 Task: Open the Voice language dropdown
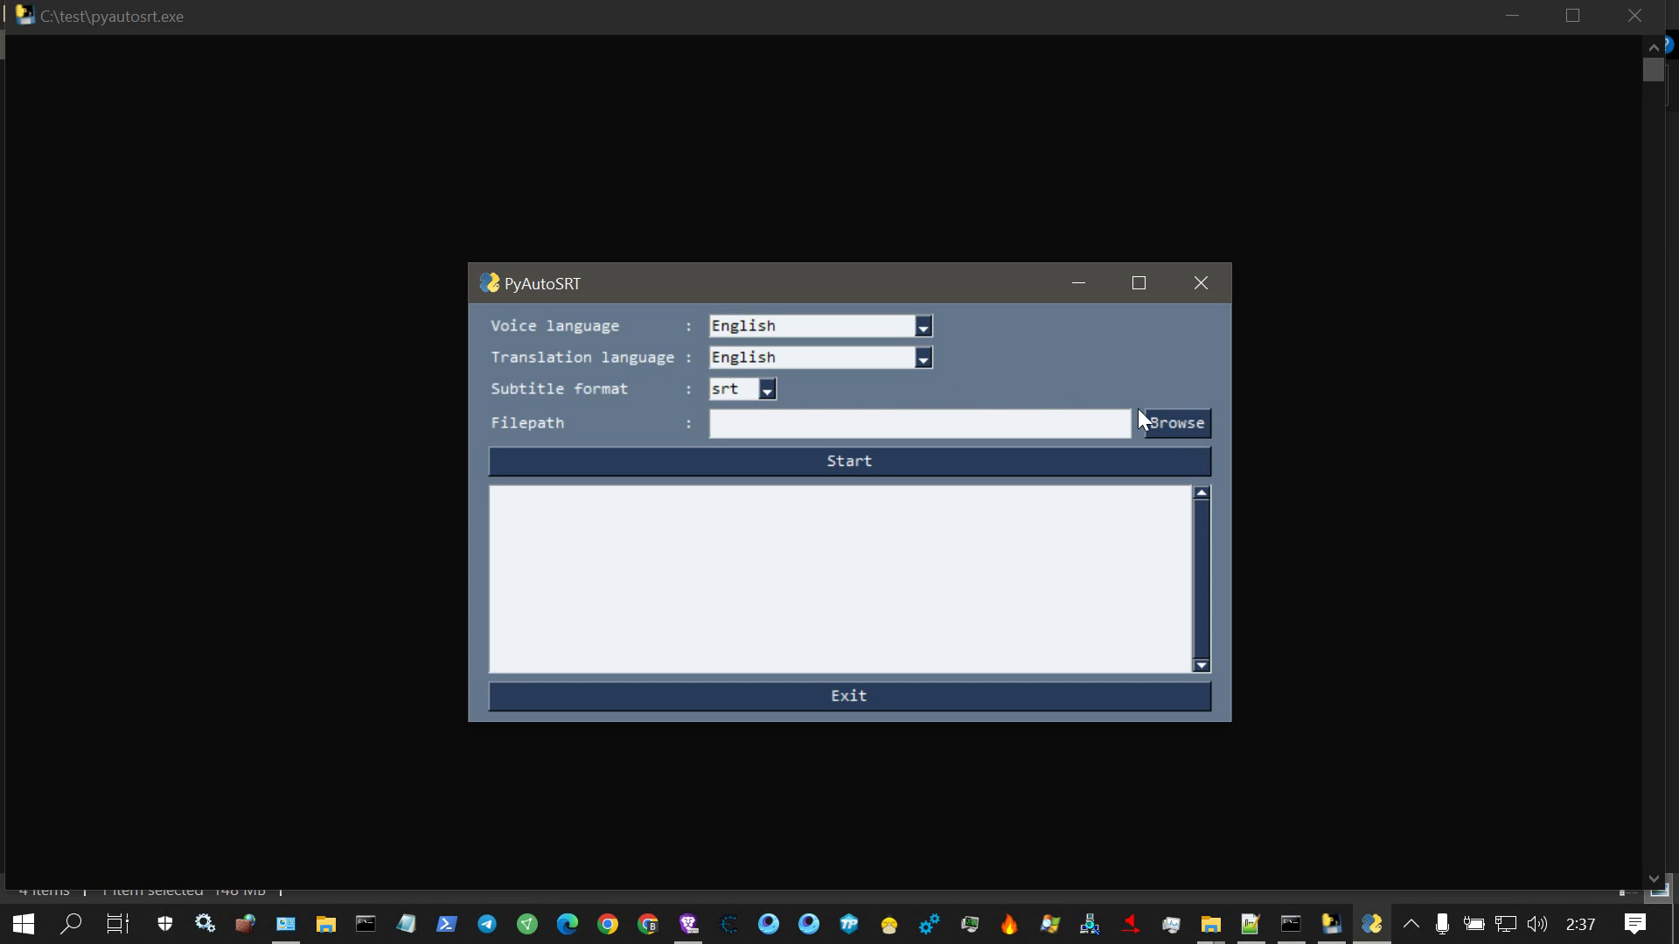[923, 326]
